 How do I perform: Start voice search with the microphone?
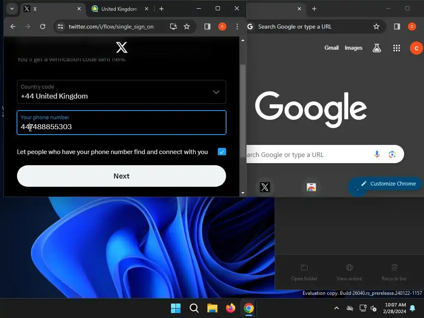[x=377, y=154]
